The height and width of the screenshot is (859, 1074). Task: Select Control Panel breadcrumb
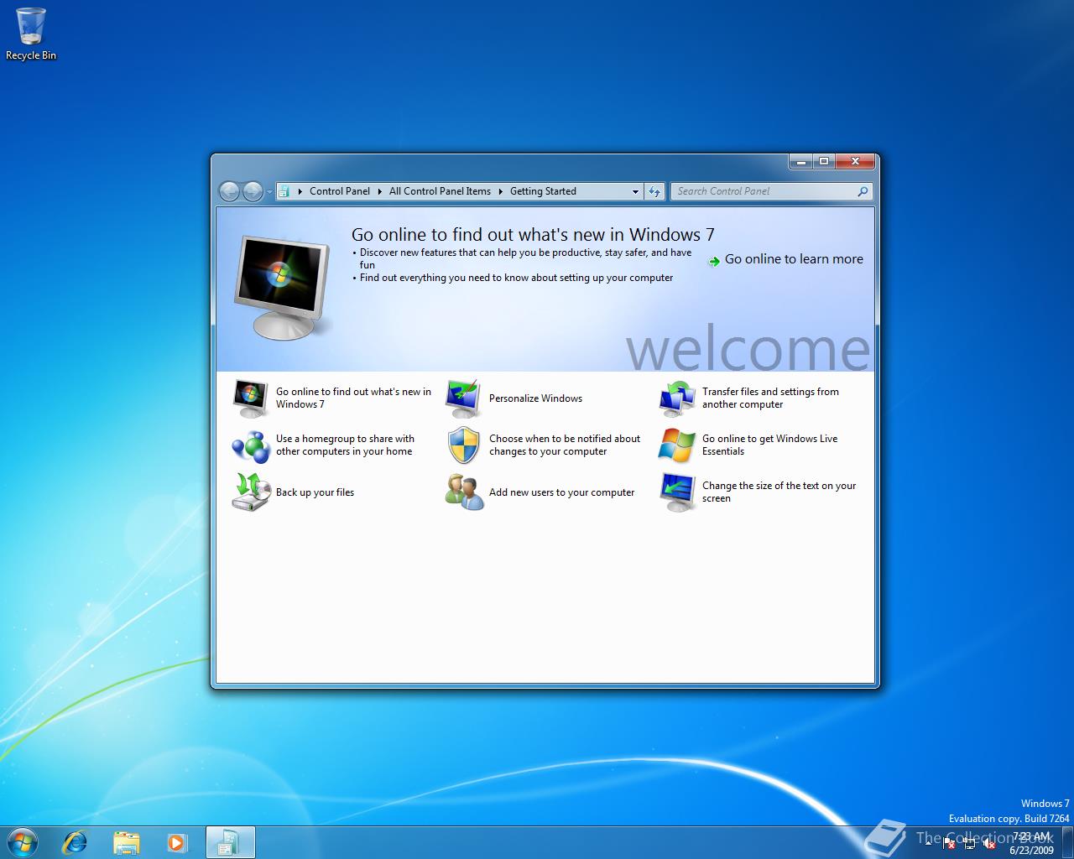point(340,191)
